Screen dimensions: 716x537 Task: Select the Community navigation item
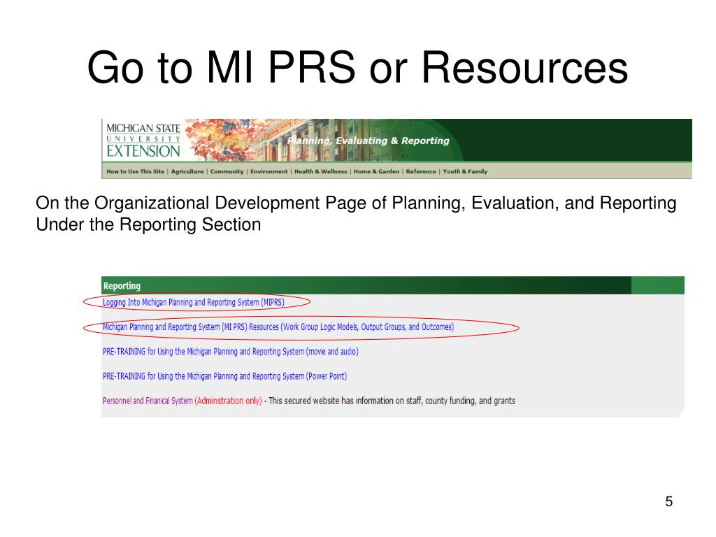click(227, 172)
